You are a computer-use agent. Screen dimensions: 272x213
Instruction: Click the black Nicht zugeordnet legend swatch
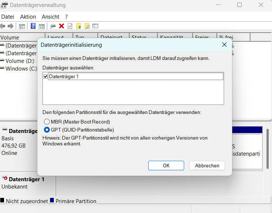(x=2, y=200)
